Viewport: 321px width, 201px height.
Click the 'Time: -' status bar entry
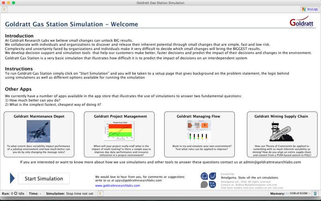coord(35,193)
